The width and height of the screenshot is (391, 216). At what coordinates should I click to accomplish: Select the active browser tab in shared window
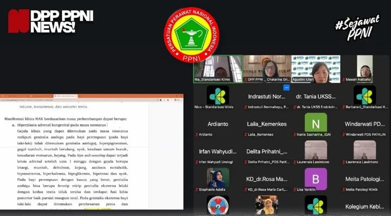pyautogui.click(x=65, y=96)
